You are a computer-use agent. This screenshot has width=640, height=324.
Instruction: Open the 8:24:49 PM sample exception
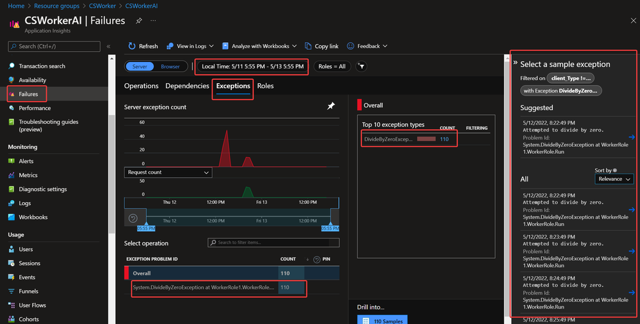[578, 293]
